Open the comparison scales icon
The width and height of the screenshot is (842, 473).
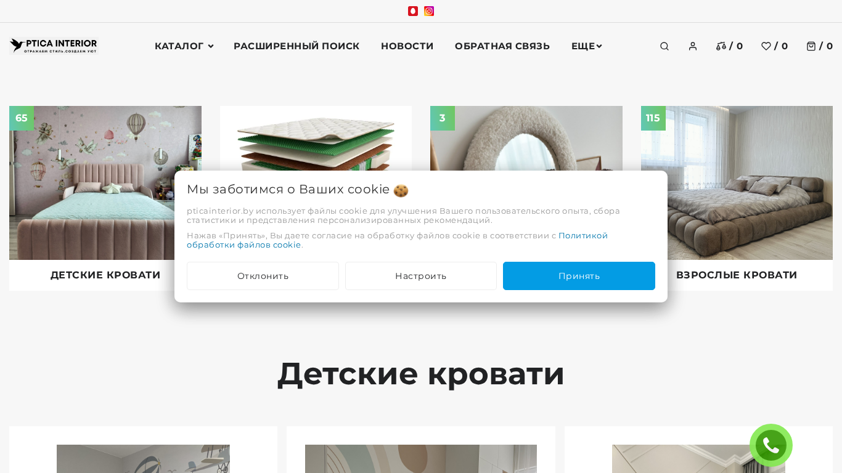[x=721, y=46]
